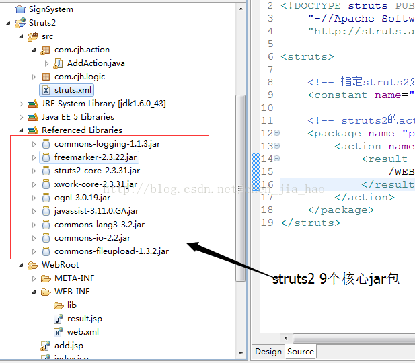
Task: Expand the AddAction.java node
Action: (x=46, y=63)
